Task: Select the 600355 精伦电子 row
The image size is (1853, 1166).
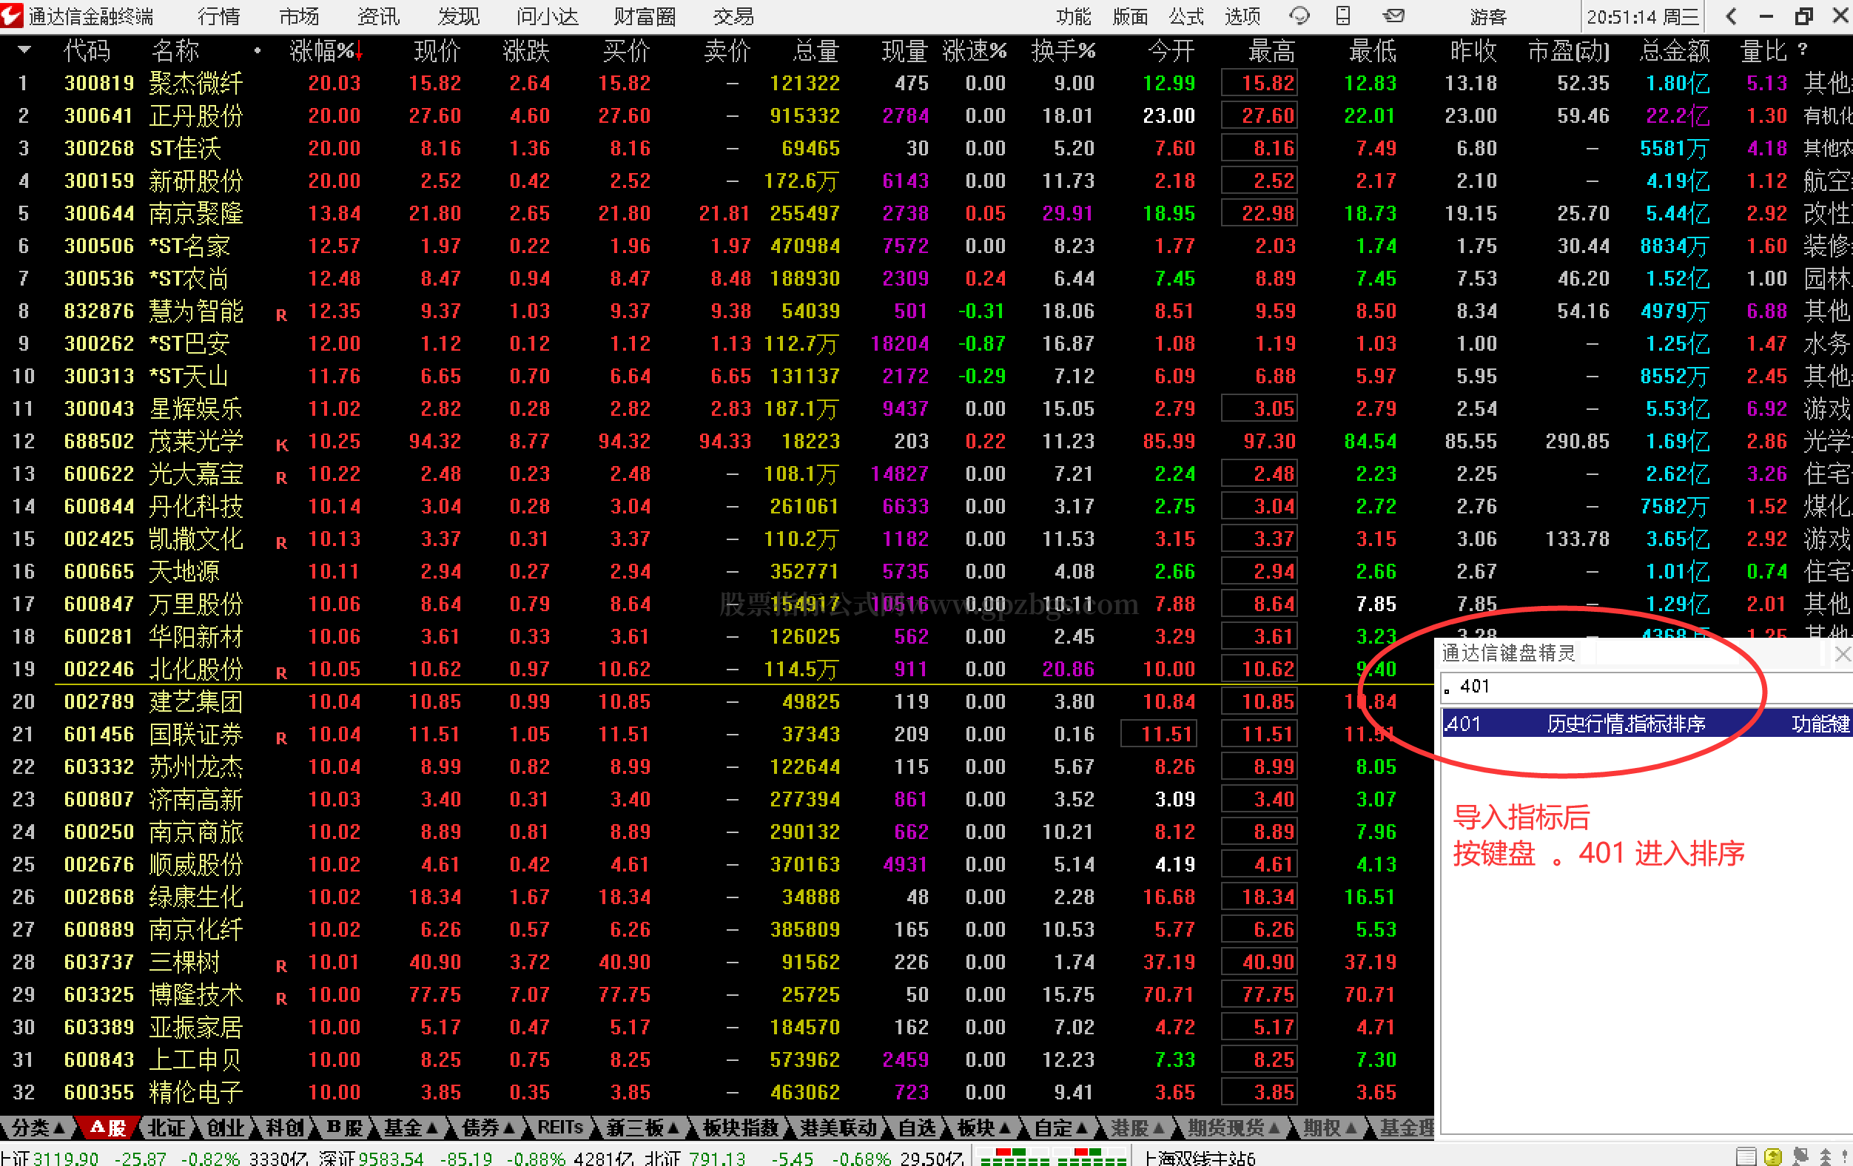Action: click(717, 1092)
